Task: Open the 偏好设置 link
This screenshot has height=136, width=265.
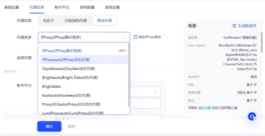Action: click(205, 108)
